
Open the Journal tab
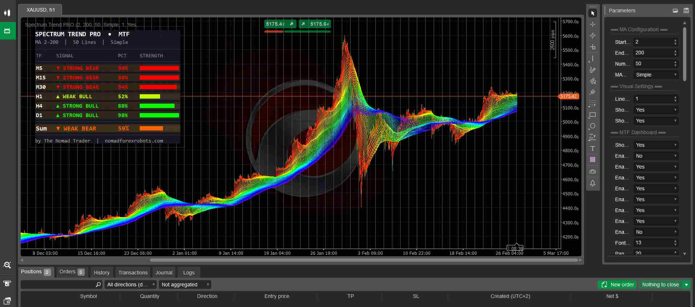164,273
